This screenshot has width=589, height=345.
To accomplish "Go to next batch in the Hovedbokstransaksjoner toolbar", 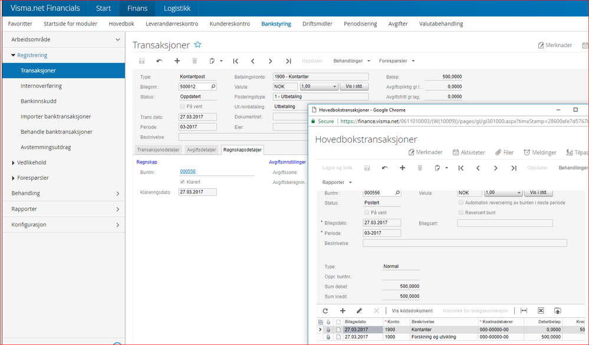I will click(x=496, y=168).
